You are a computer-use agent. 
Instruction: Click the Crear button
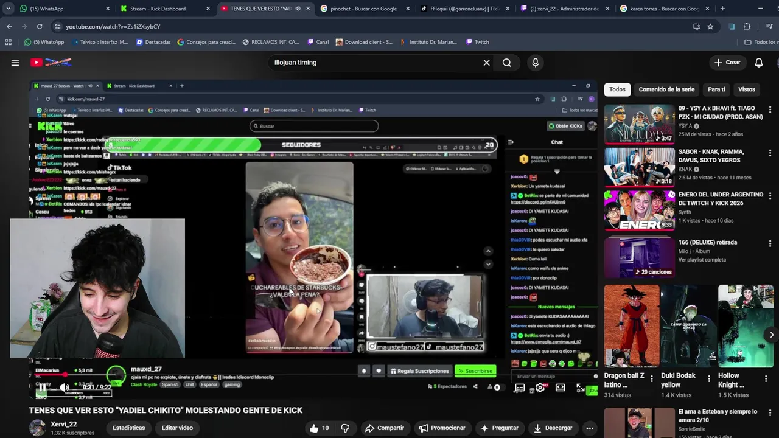tap(727, 63)
